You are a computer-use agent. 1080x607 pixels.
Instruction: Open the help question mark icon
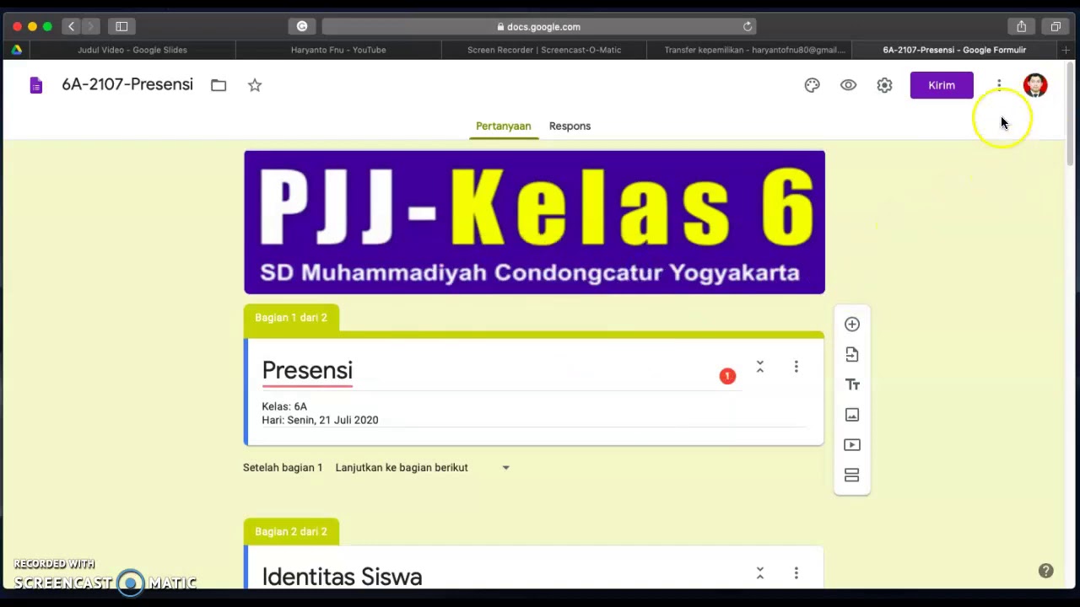click(x=1045, y=571)
